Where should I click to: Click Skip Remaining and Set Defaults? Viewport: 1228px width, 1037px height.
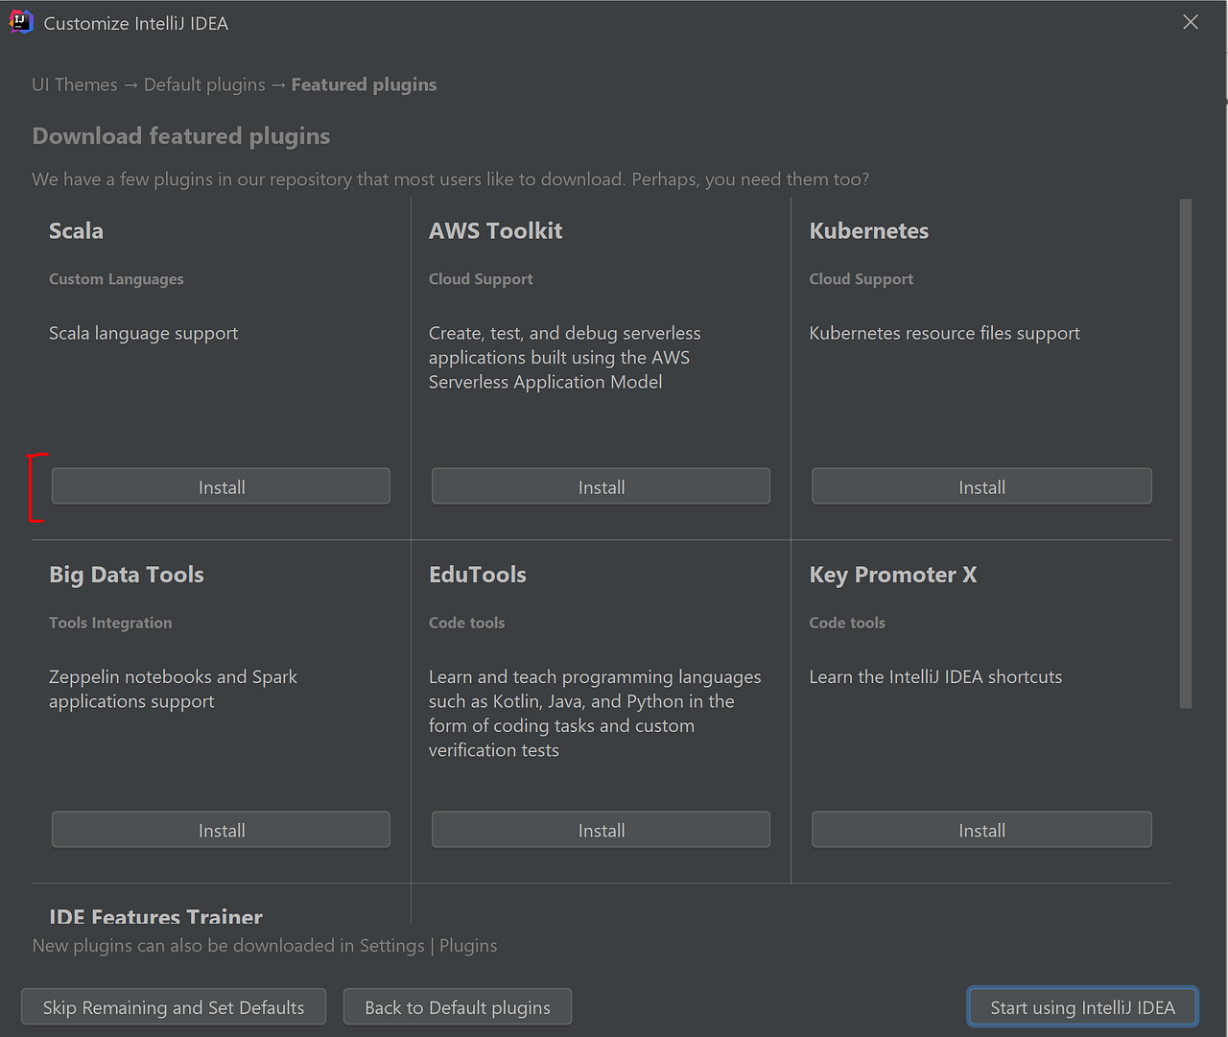[x=173, y=1007]
